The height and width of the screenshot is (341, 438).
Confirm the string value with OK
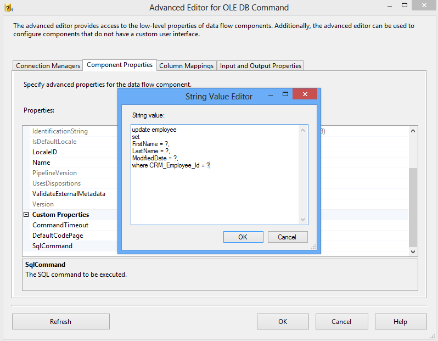coord(243,237)
